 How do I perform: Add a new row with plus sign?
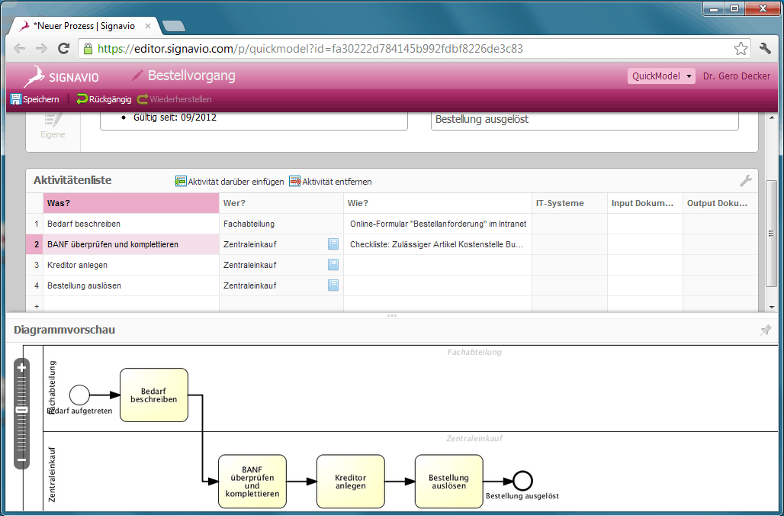pyautogui.click(x=34, y=305)
